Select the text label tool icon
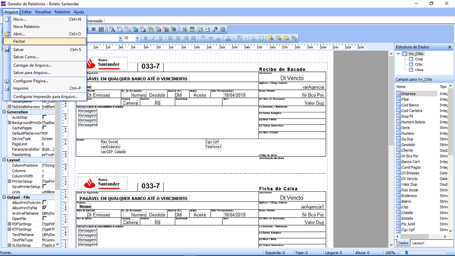 click(112, 30)
